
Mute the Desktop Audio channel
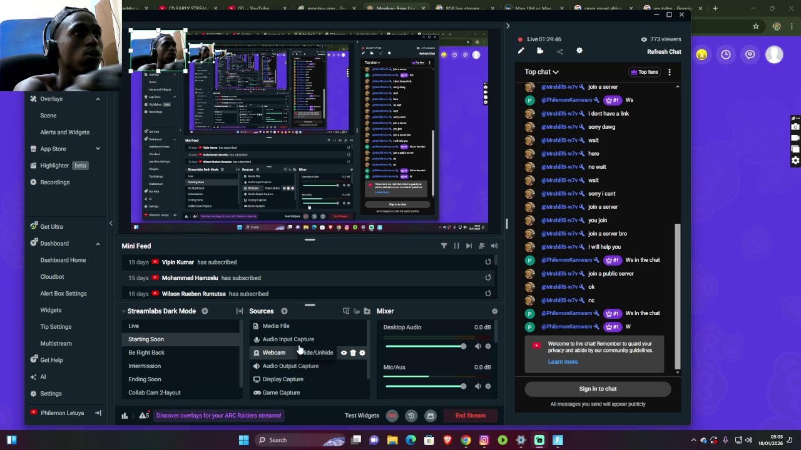pos(478,346)
